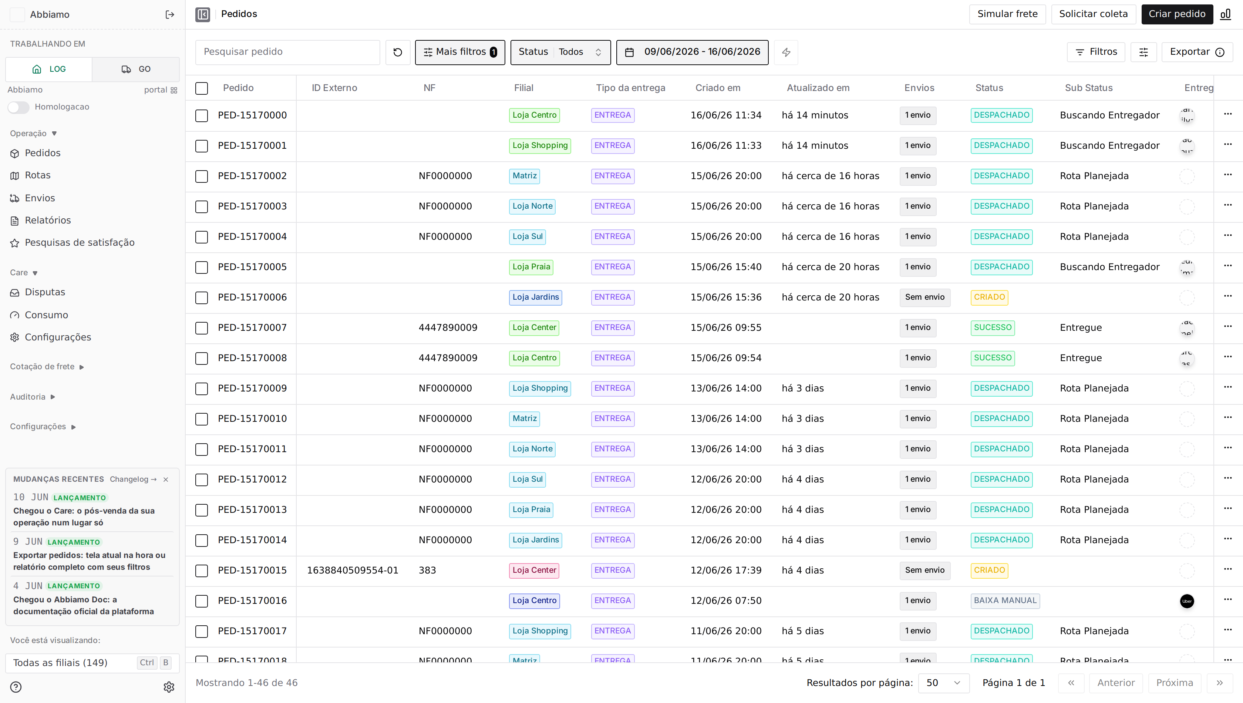Open the date range picker 09/06/2026 - 16/06/2026

pos(692,52)
